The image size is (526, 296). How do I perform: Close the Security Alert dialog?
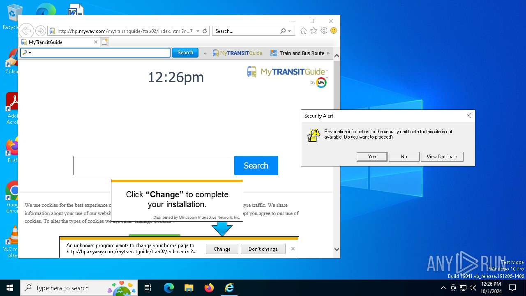[x=469, y=116]
